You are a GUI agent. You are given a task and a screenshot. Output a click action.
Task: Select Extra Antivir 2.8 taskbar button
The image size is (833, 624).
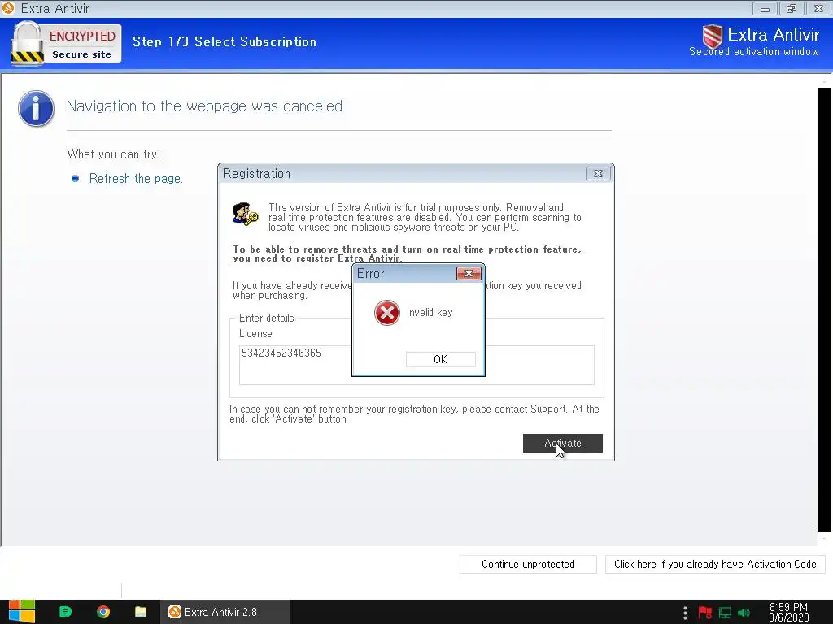225,612
